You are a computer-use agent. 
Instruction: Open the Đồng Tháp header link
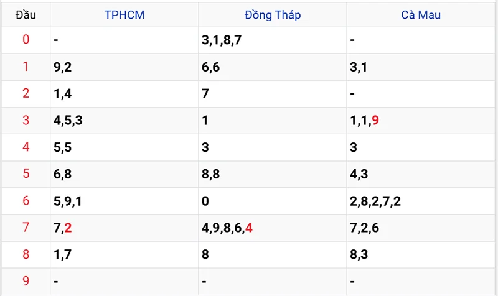[x=273, y=15]
